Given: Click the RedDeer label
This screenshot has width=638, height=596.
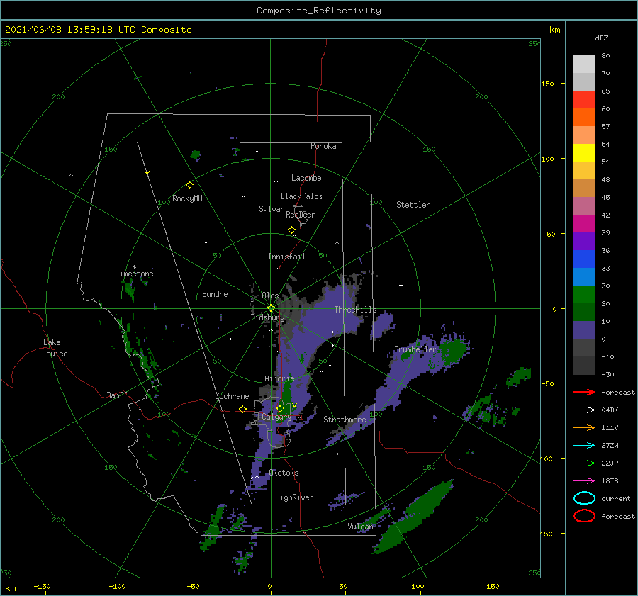Looking at the screenshot, I should pyautogui.click(x=301, y=215).
